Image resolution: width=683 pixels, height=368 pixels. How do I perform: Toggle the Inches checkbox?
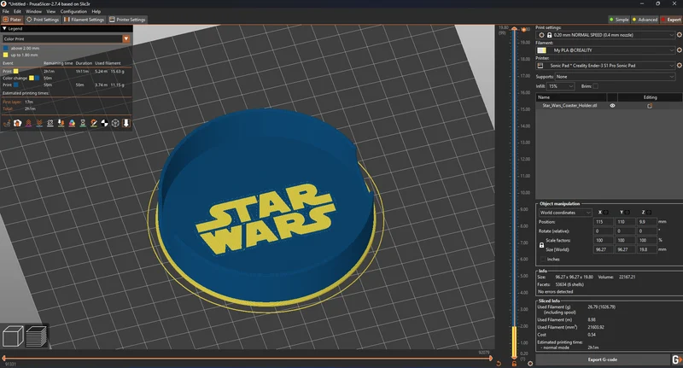coord(542,259)
